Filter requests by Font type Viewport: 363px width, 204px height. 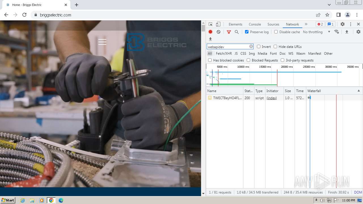coord(273,53)
